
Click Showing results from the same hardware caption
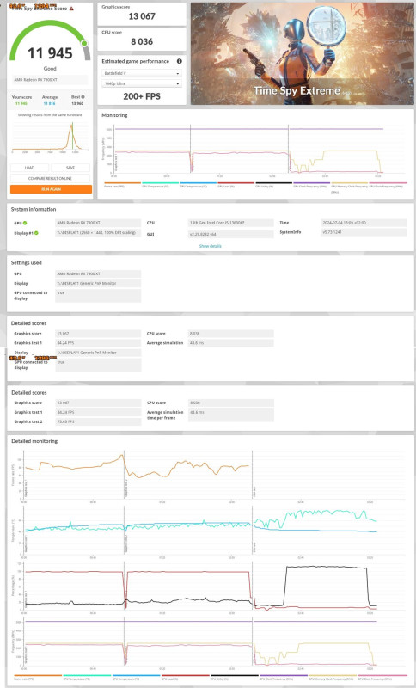point(50,115)
